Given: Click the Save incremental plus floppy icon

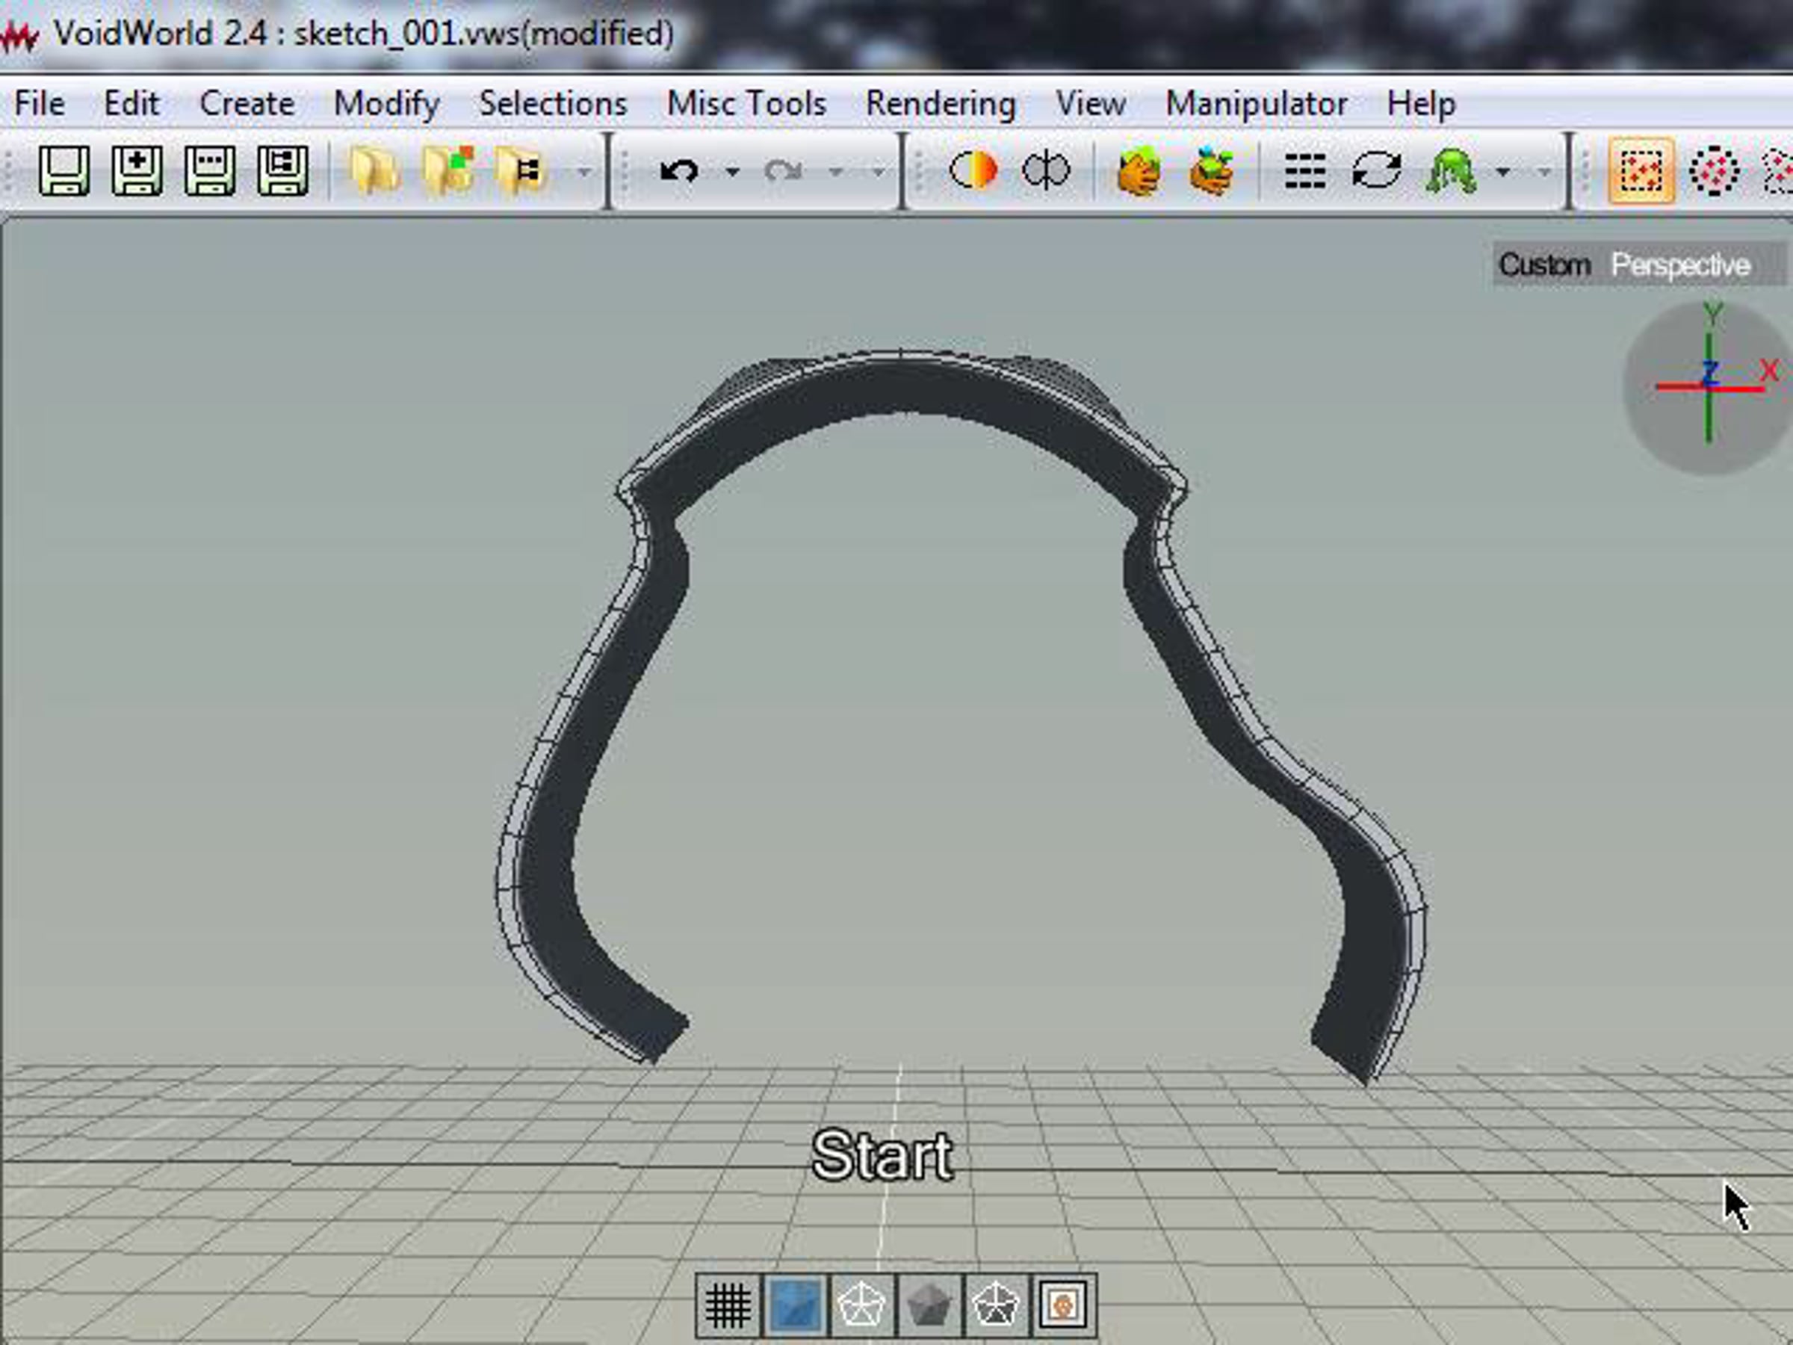Looking at the screenshot, I should 137,170.
